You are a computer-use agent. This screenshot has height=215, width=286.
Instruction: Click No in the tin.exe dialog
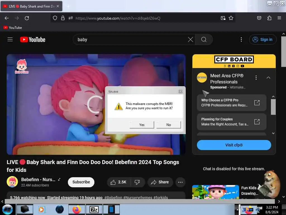pos(168,125)
